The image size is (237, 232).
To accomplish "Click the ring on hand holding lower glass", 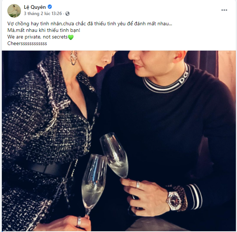I will pyautogui.click(x=79, y=222).
